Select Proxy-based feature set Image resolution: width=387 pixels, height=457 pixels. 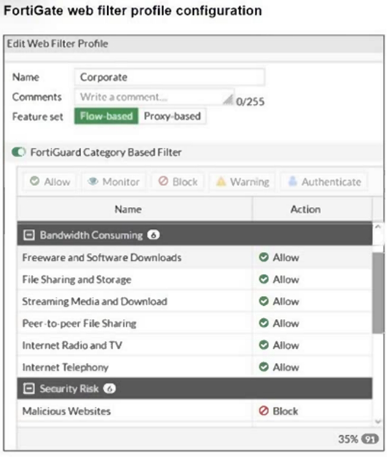(x=172, y=116)
